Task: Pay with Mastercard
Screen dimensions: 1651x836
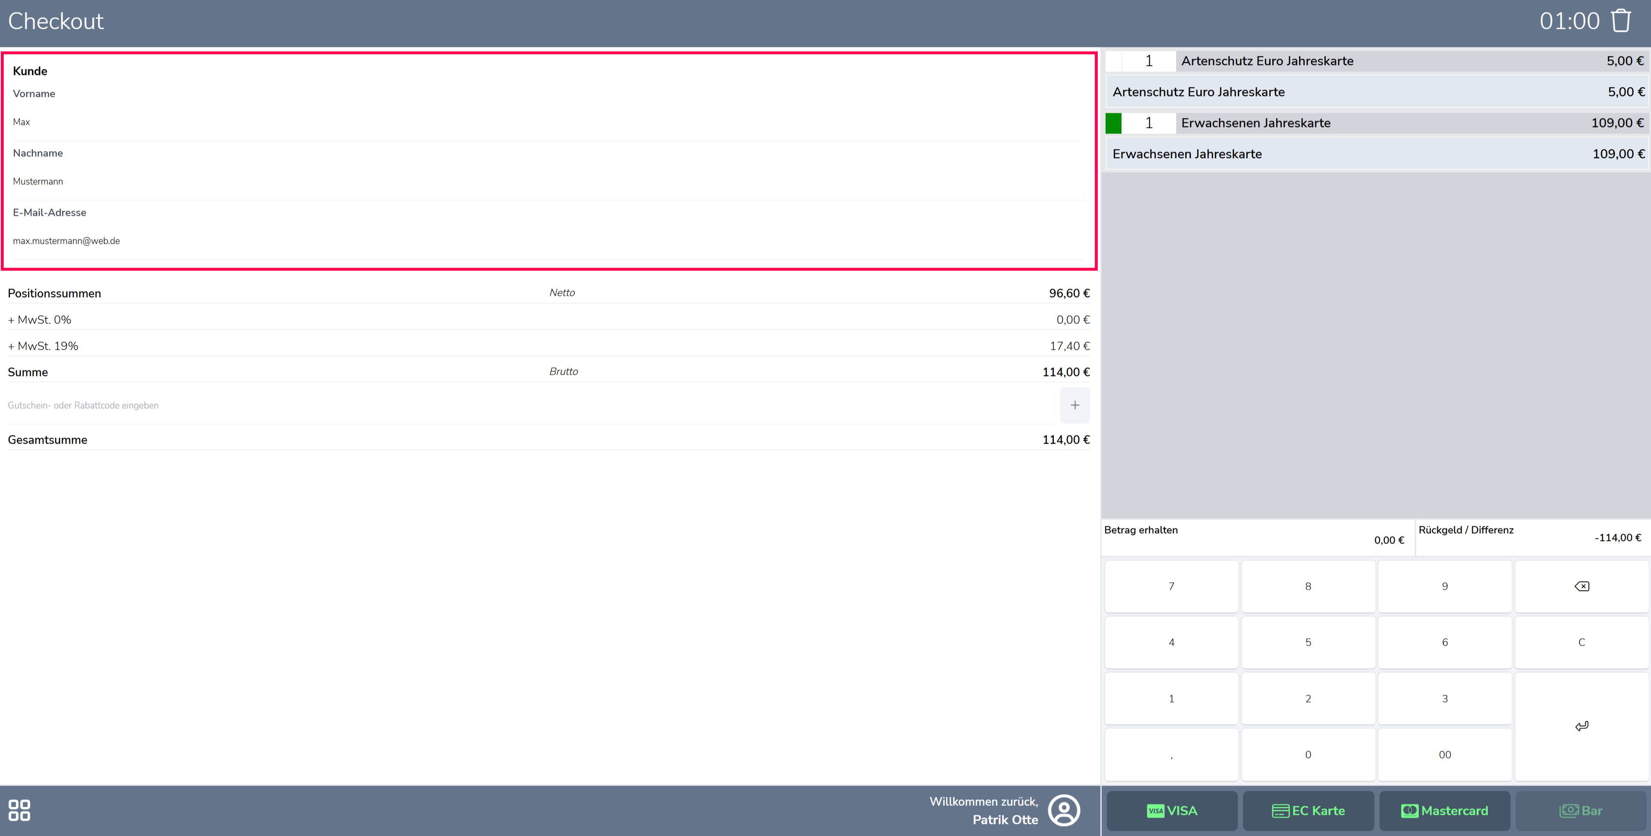Action: coord(1445,811)
